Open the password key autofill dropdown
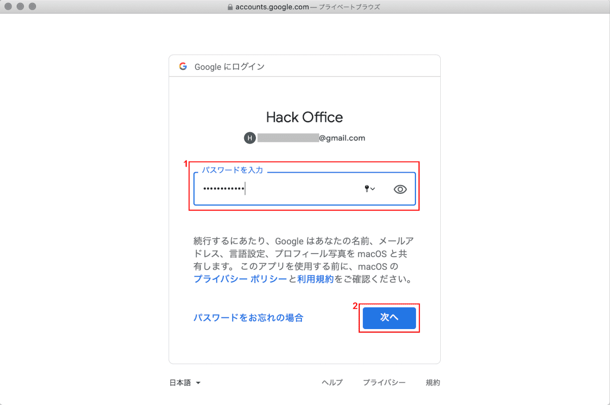Image resolution: width=610 pixels, height=405 pixels. point(370,189)
